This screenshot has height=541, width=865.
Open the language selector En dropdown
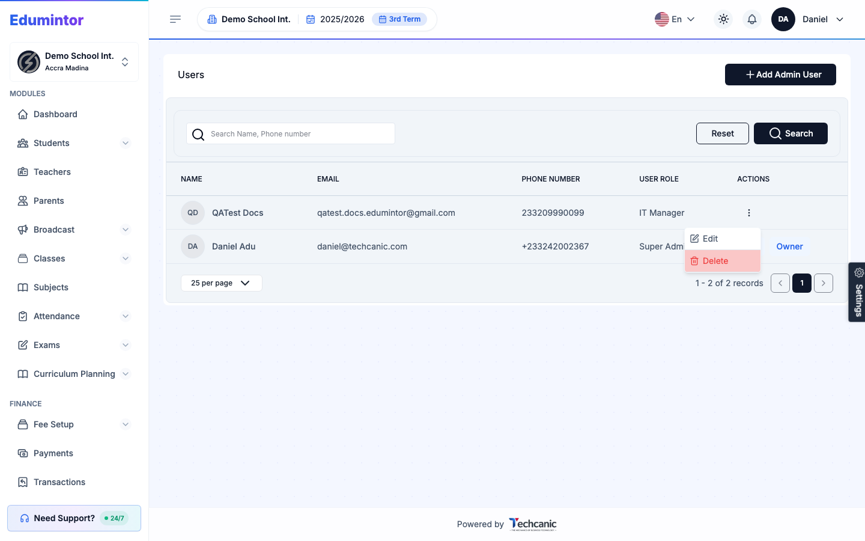(x=675, y=19)
